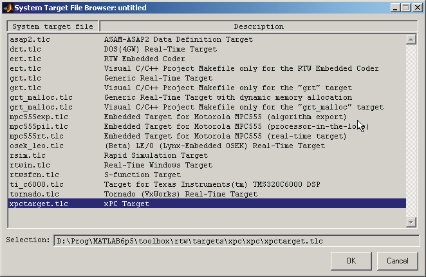Click the MATLAB logo icon in title bar
Screen dimensions: 426x277
(x=8, y=8)
